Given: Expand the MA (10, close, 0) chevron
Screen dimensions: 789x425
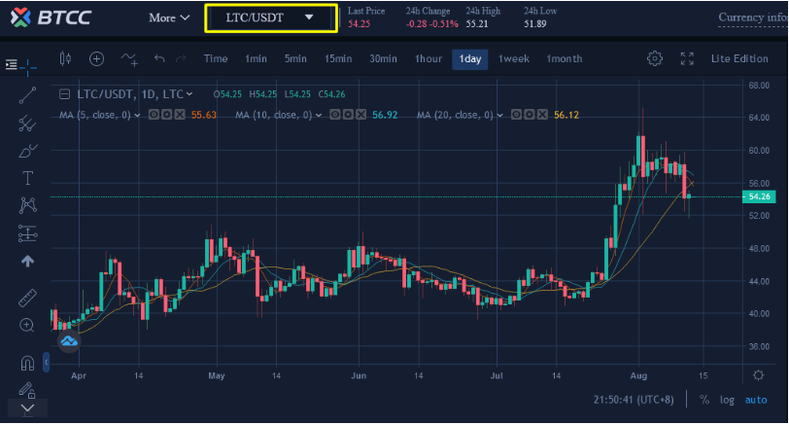Looking at the screenshot, I should pyautogui.click(x=319, y=116).
